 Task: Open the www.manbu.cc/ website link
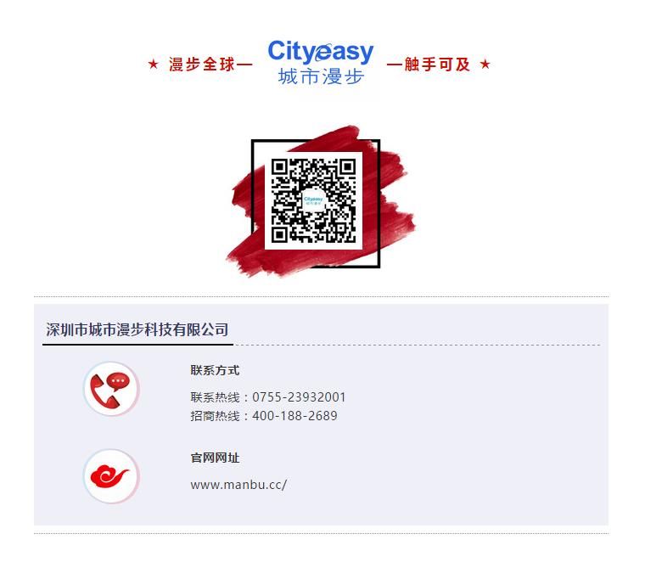tap(238, 485)
